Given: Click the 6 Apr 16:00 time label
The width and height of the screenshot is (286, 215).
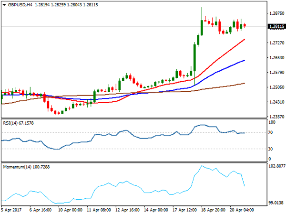Looking at the screenshot, I should (41, 210).
